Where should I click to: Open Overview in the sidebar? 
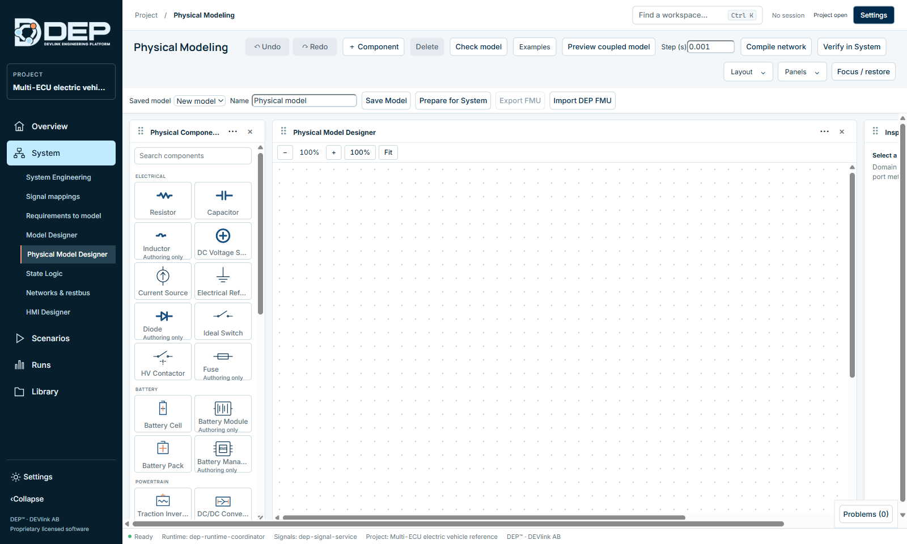[x=61, y=126]
